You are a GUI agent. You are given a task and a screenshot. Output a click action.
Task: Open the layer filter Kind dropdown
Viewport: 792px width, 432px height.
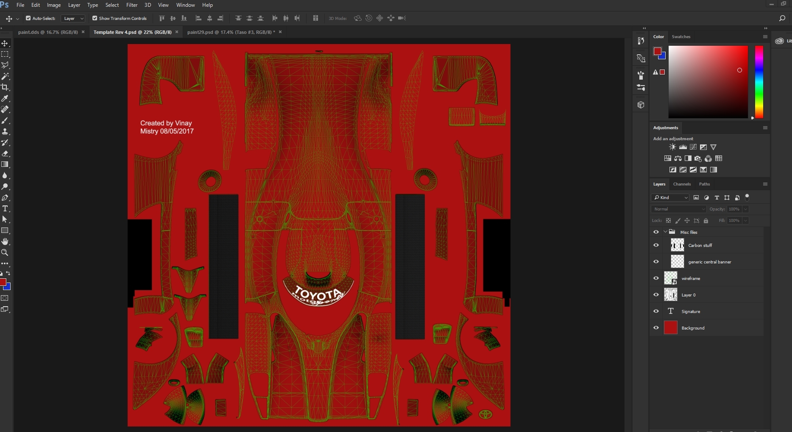(x=670, y=197)
